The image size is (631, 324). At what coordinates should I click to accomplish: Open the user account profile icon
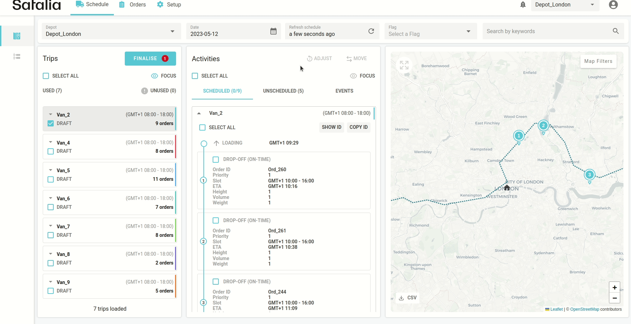(613, 5)
